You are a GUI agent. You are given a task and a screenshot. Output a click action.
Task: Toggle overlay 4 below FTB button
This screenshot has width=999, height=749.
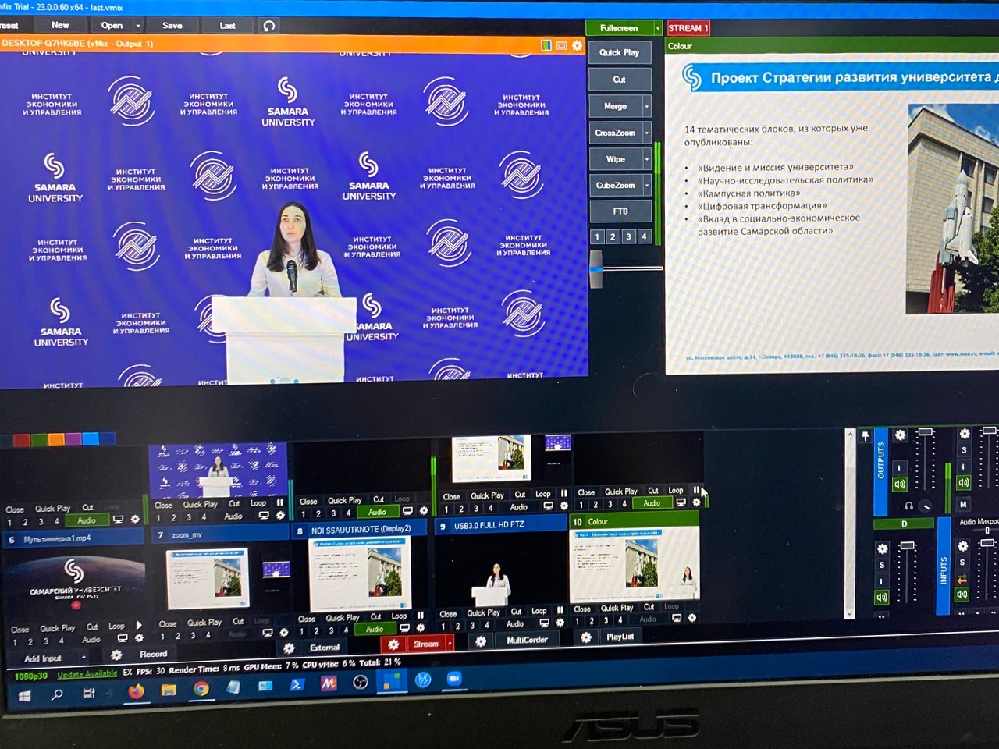(644, 236)
